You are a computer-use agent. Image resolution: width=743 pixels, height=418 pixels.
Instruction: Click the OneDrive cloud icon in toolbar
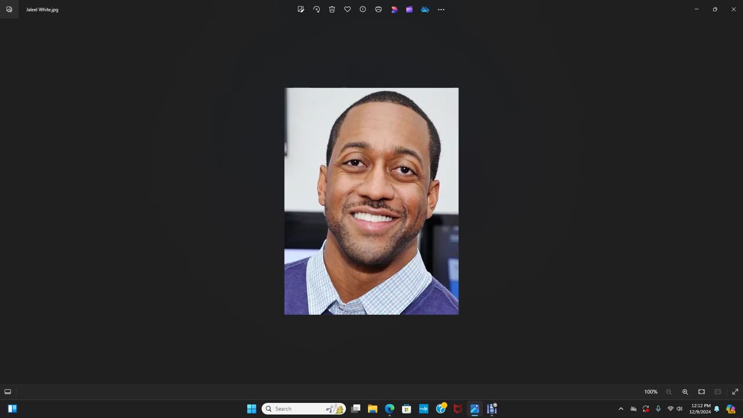[x=425, y=9]
